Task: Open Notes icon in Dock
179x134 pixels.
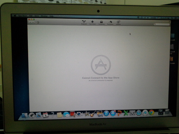Action: [59, 114]
